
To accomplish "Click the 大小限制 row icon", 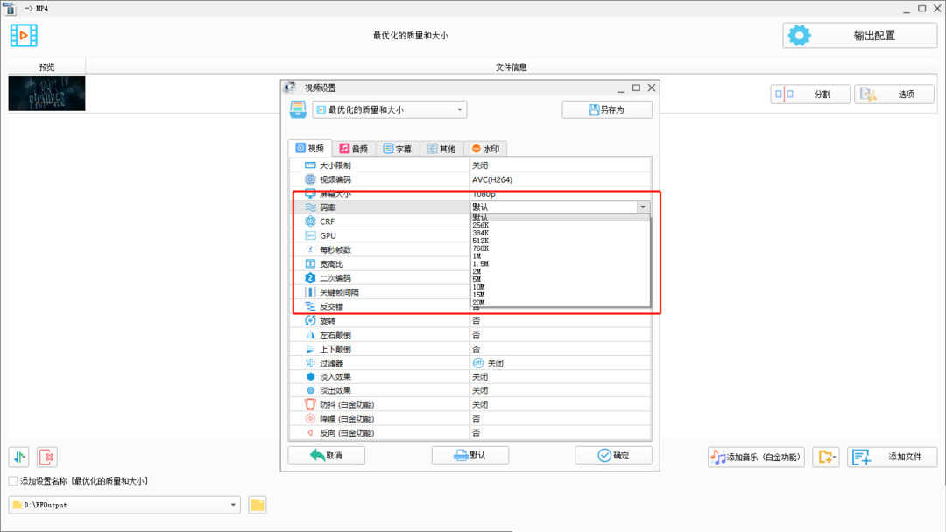I will coord(310,165).
